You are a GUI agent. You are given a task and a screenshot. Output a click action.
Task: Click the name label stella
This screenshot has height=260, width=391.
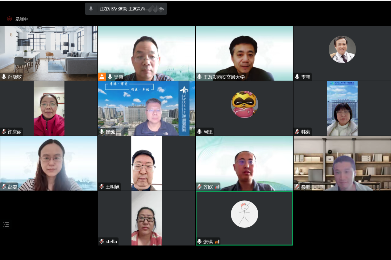[x=111, y=241]
